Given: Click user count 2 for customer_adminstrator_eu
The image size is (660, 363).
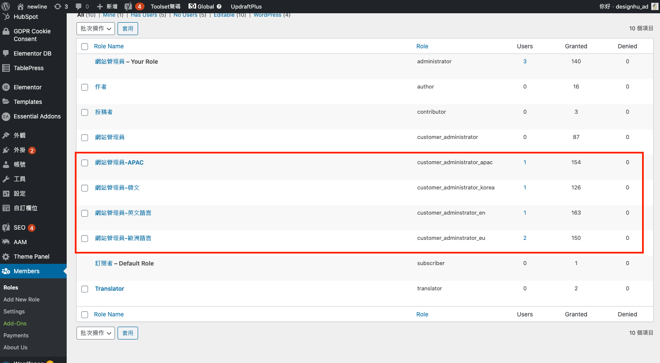Looking at the screenshot, I should click(x=525, y=238).
